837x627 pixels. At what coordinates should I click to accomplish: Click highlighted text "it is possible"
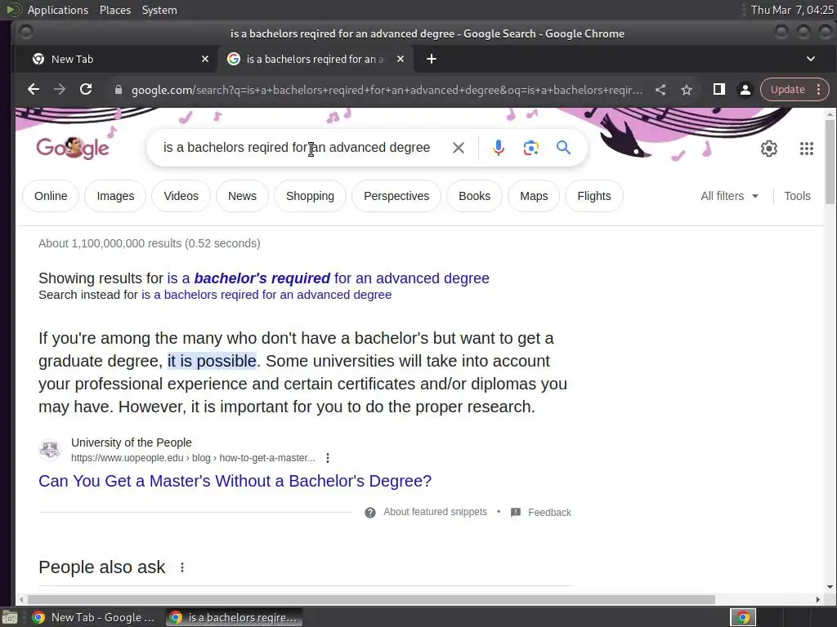click(212, 361)
